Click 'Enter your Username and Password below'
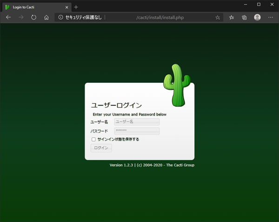Image resolution: width=279 pixels, height=222 pixels. pyautogui.click(x=130, y=114)
